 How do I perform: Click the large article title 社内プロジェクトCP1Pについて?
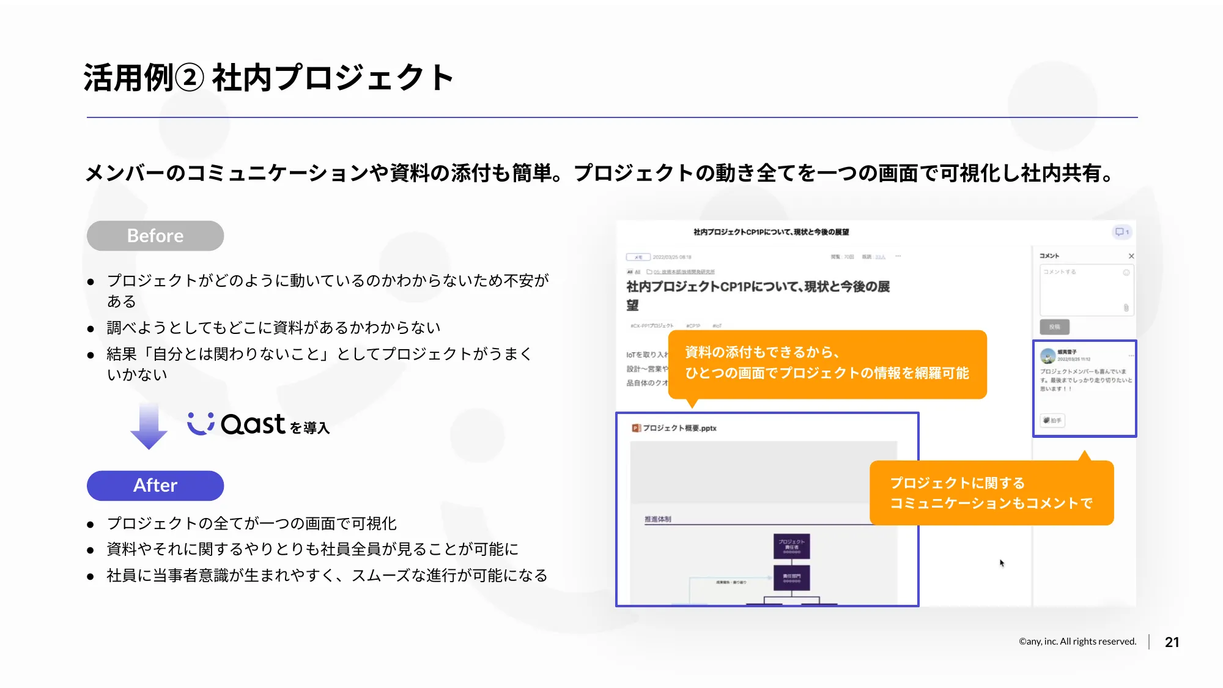[758, 295]
